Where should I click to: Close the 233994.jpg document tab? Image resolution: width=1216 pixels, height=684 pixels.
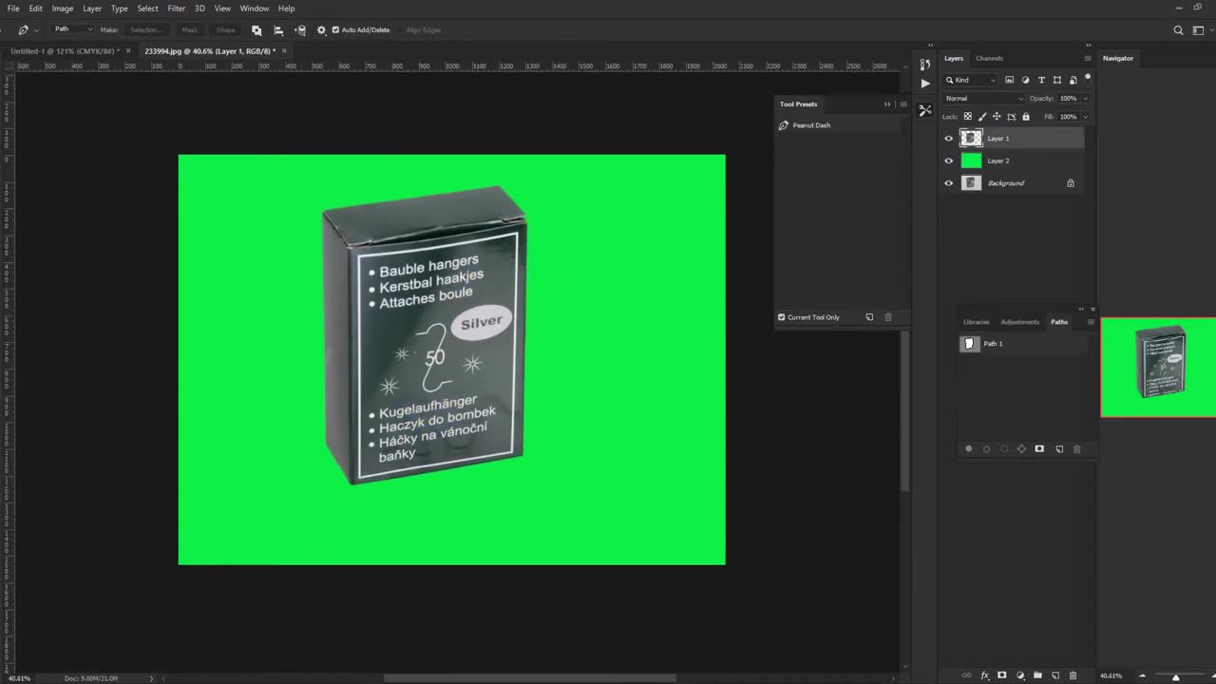[283, 50]
